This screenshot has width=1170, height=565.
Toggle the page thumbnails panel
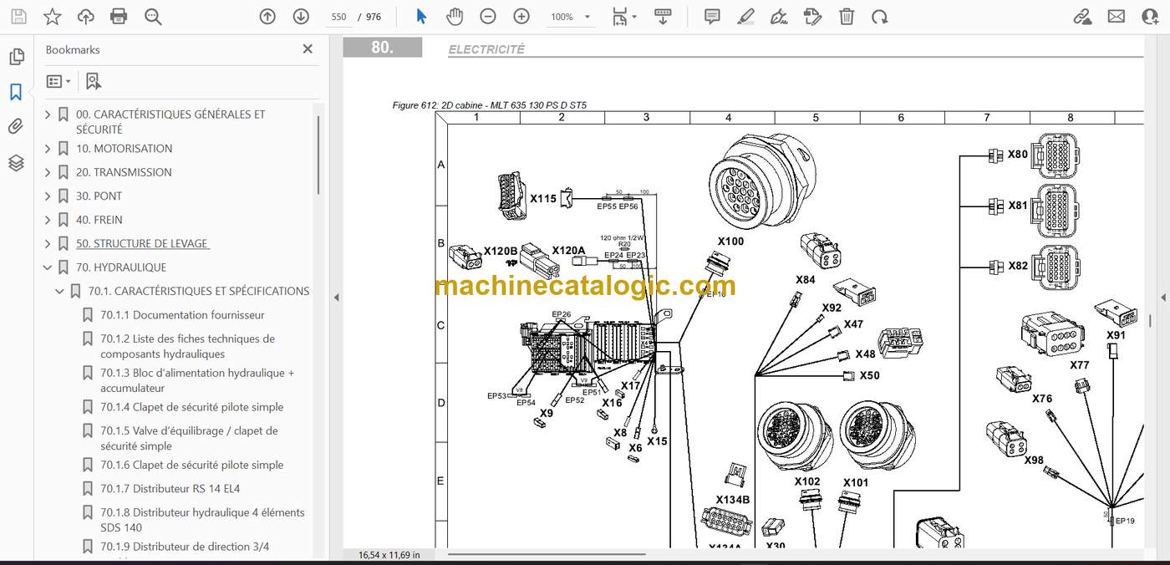click(16, 57)
